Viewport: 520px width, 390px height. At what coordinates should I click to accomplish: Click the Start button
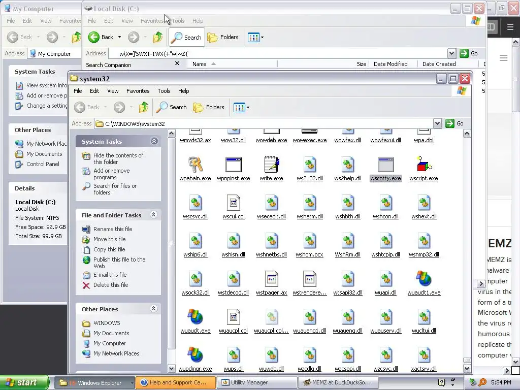[24, 382]
